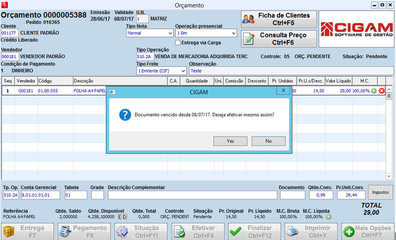Click Yes in the CIGAM dialog
This screenshot has height=240, width=396.
tap(230, 141)
